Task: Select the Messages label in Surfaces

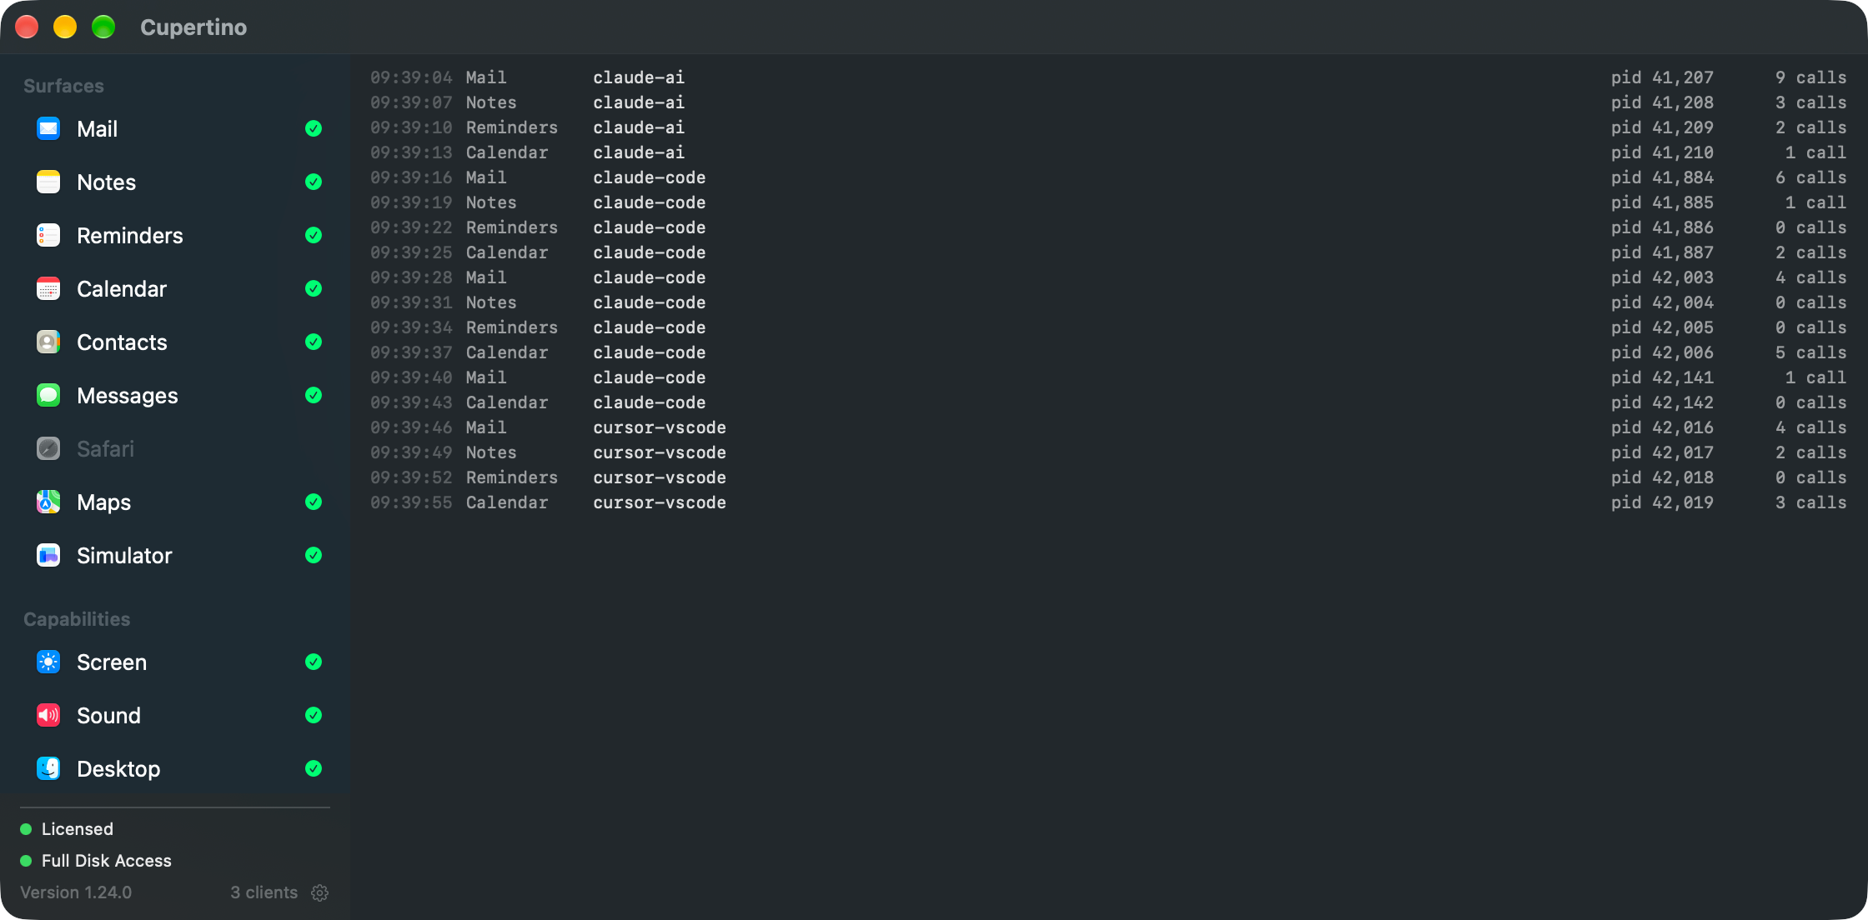Action: [x=127, y=396]
